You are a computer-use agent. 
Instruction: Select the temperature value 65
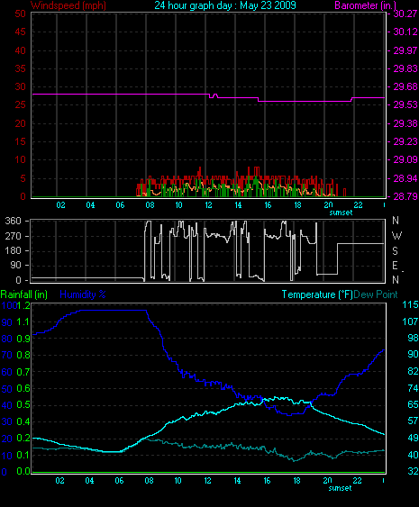click(413, 404)
